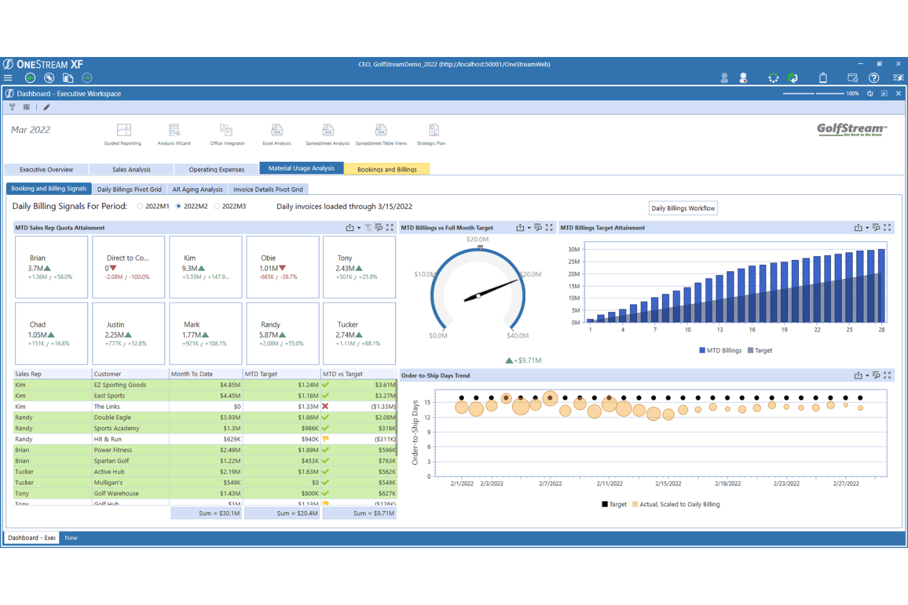Open the help question mark icon
Screen dimensions: 908x605
(874, 78)
